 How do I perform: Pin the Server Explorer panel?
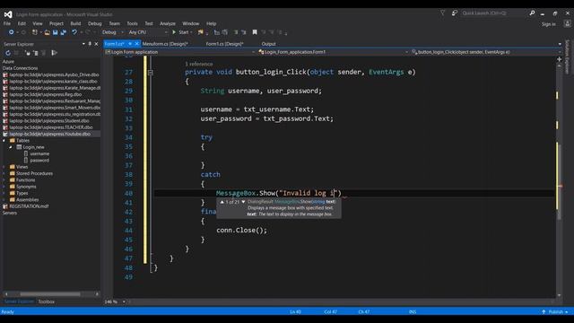click(x=90, y=44)
